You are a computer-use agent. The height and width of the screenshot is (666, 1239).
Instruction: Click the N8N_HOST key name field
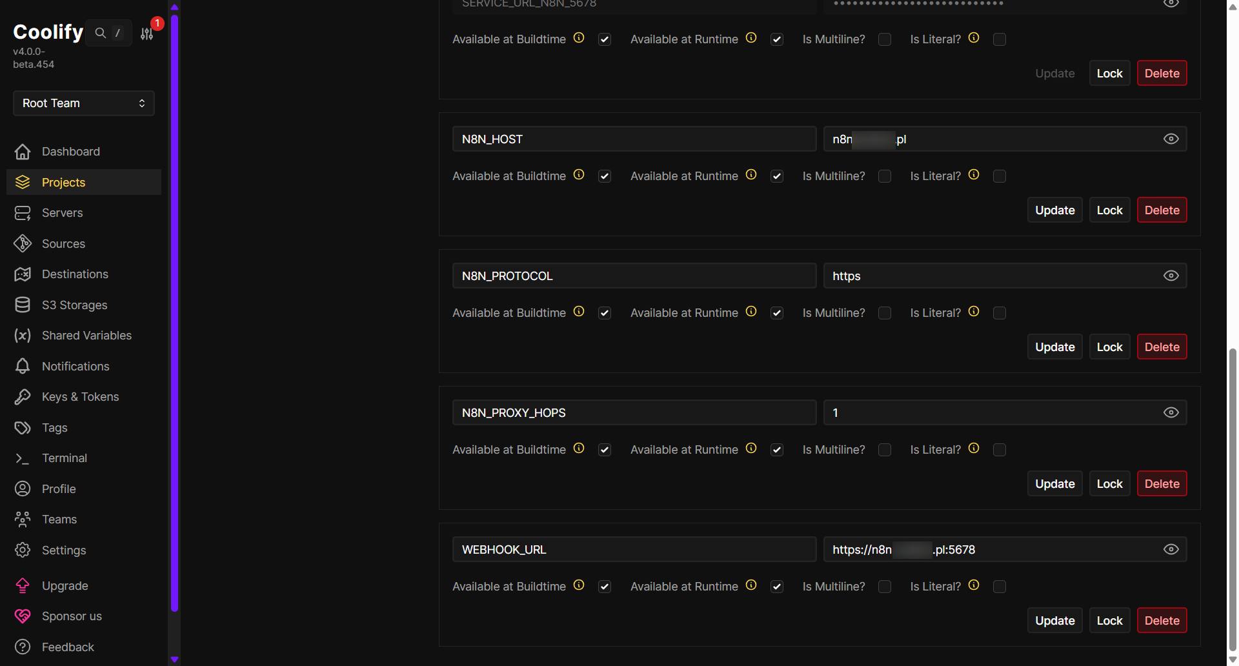634,139
